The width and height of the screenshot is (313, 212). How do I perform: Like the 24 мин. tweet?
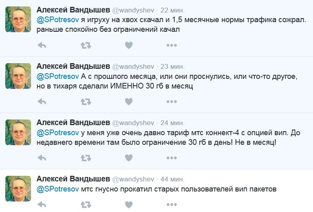pyautogui.click(x=129, y=158)
